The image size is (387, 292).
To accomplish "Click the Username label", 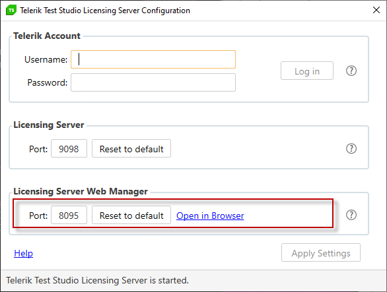I will coord(46,59).
